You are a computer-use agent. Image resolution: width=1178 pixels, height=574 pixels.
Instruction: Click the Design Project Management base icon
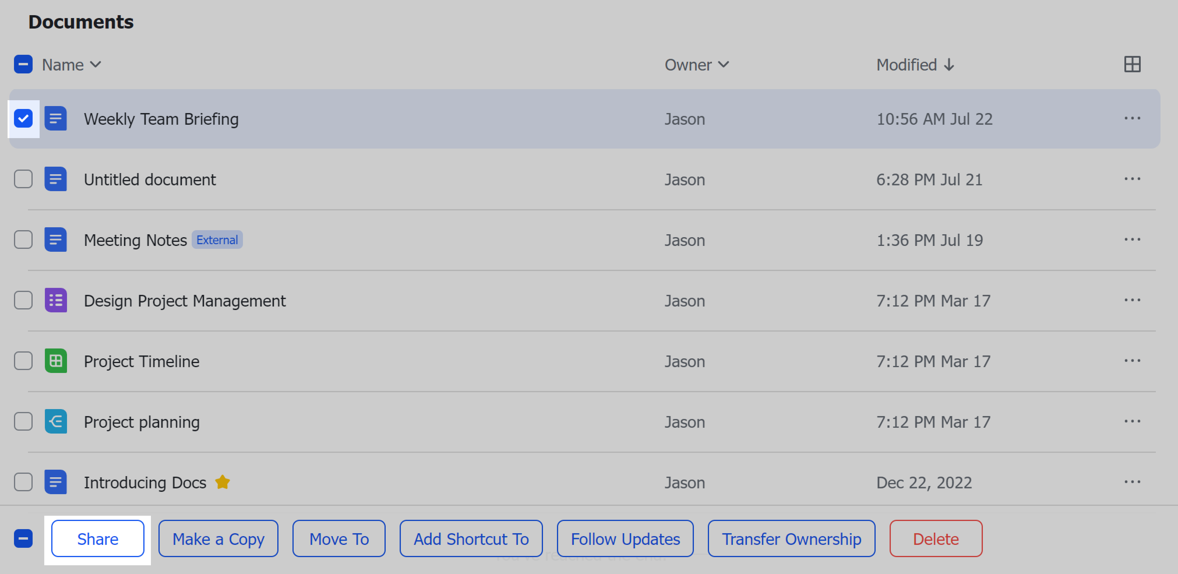(x=56, y=300)
